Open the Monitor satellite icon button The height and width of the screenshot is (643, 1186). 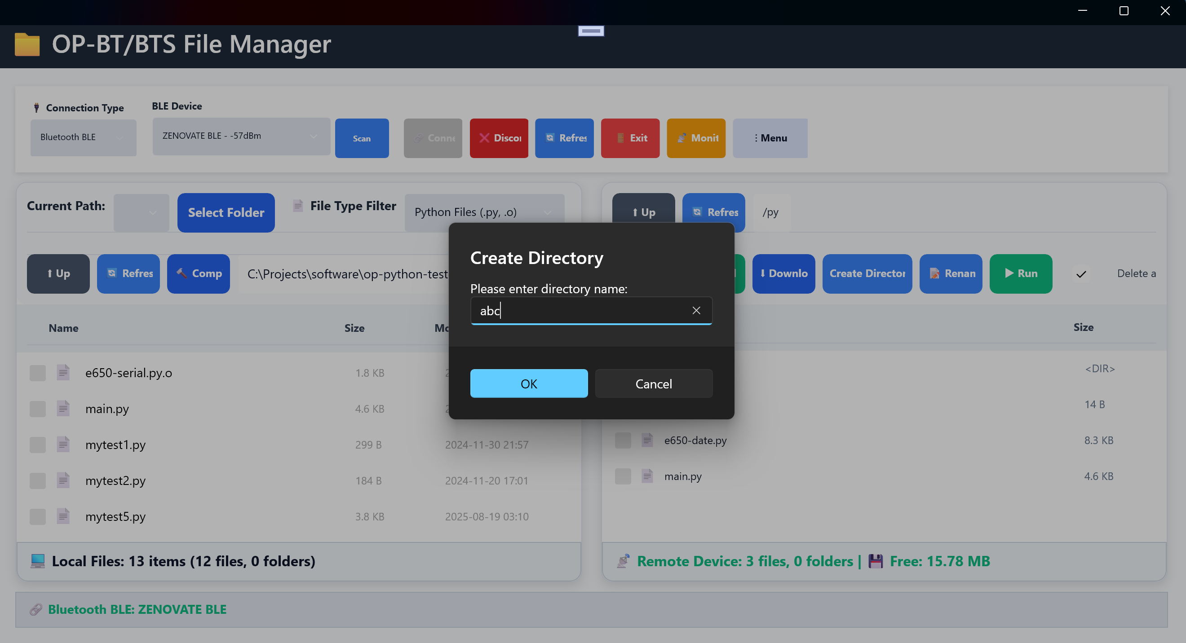682,137
